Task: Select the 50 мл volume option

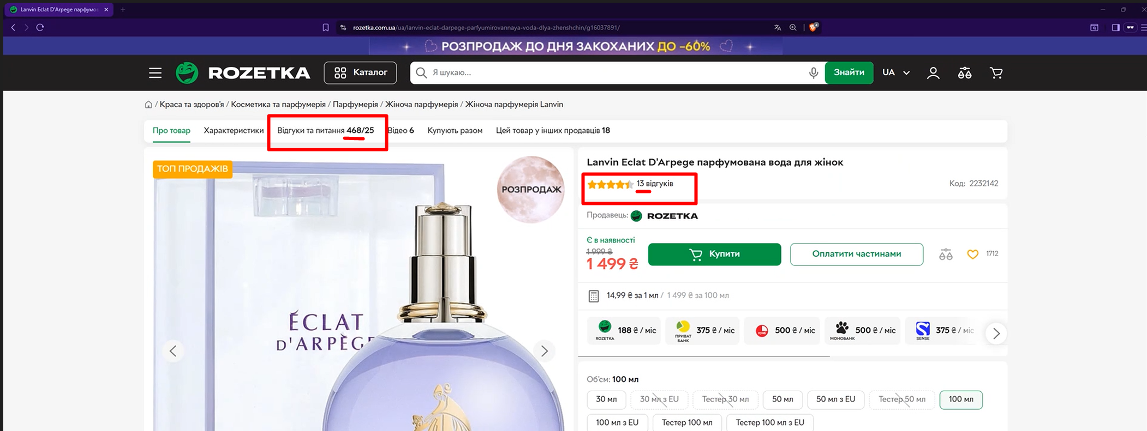Action: click(782, 399)
